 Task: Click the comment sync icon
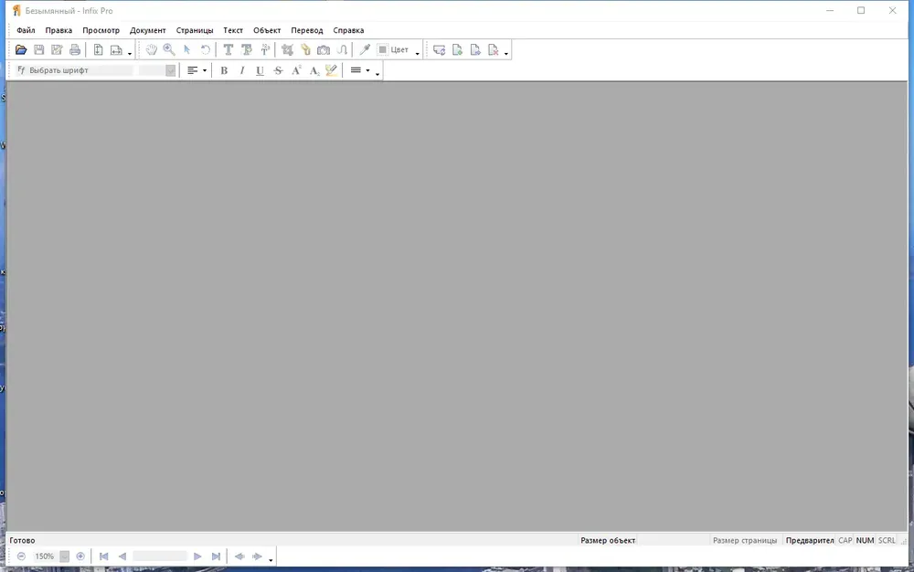439,50
